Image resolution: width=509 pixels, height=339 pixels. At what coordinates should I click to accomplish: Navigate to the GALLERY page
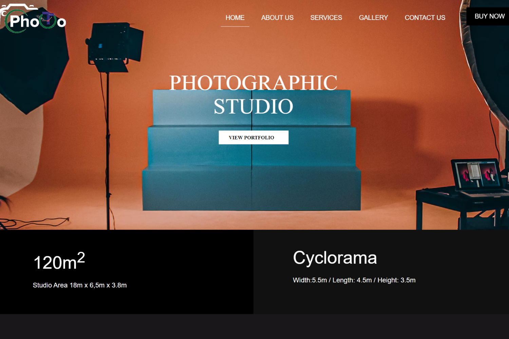pos(373,18)
